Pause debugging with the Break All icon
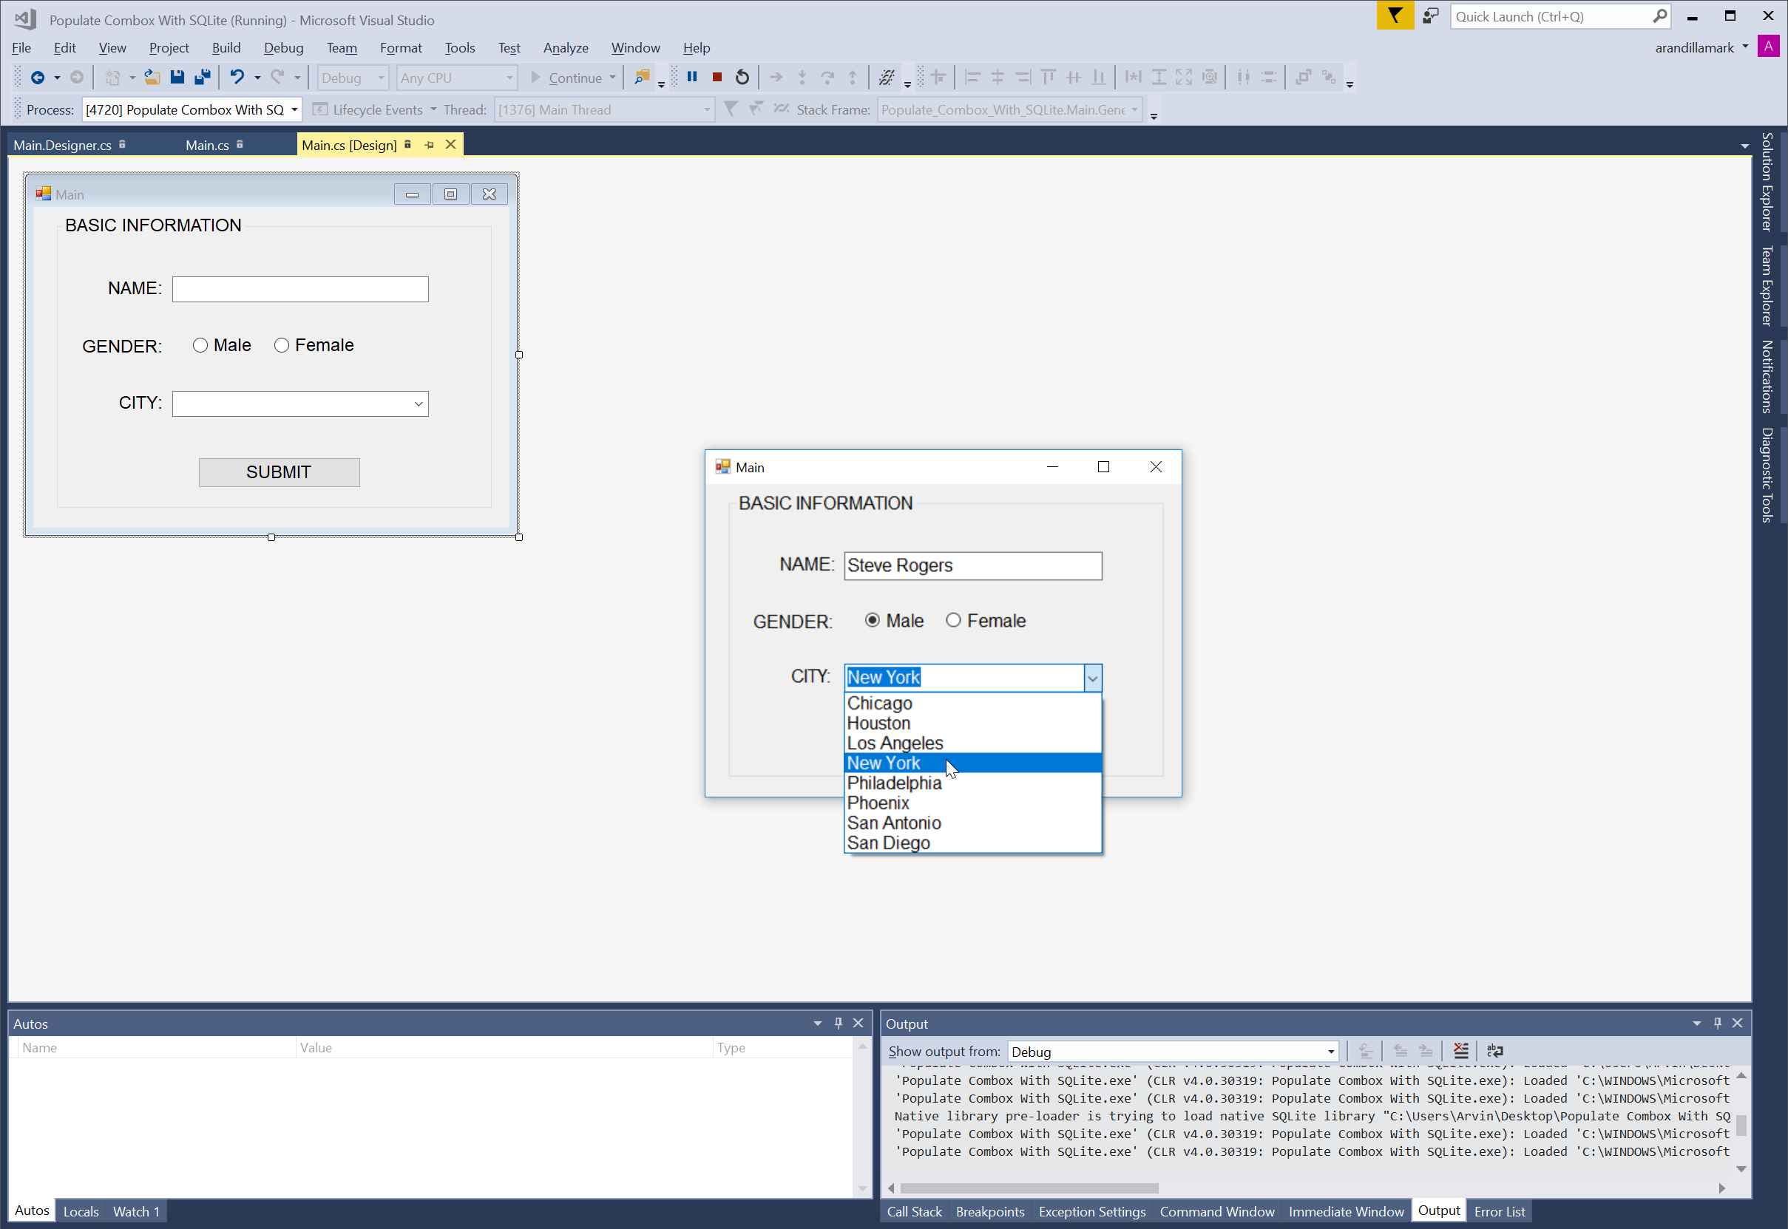 [x=692, y=77]
